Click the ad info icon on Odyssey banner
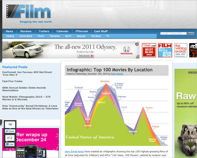197x158 pixels. pyautogui.click(x=138, y=57)
